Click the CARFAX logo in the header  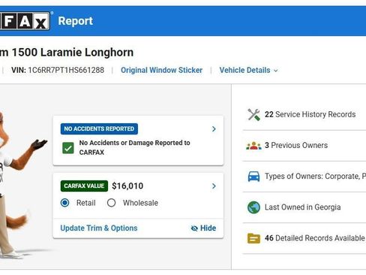pos(25,21)
